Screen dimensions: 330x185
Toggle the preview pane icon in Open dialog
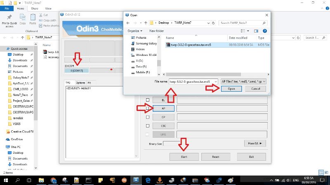point(256,31)
